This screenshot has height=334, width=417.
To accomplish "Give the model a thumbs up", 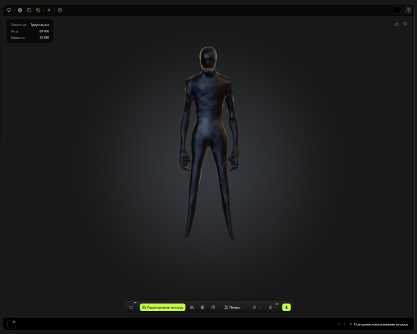I will (397, 24).
